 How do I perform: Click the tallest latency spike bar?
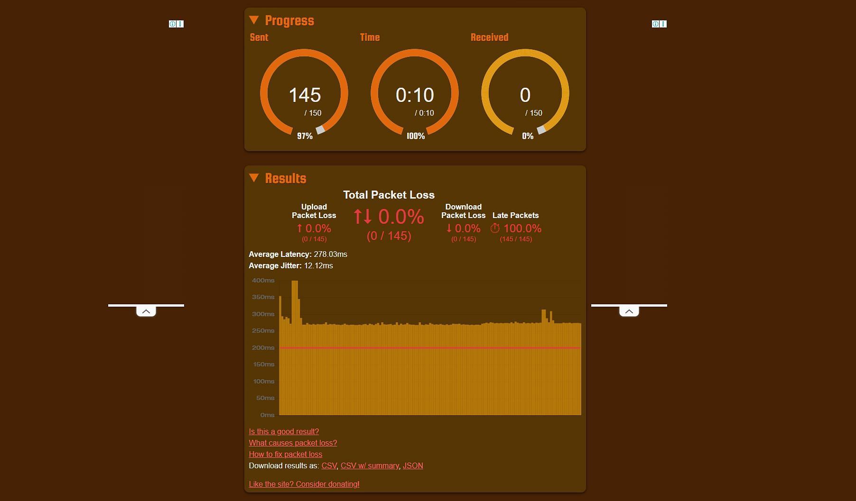(295, 347)
